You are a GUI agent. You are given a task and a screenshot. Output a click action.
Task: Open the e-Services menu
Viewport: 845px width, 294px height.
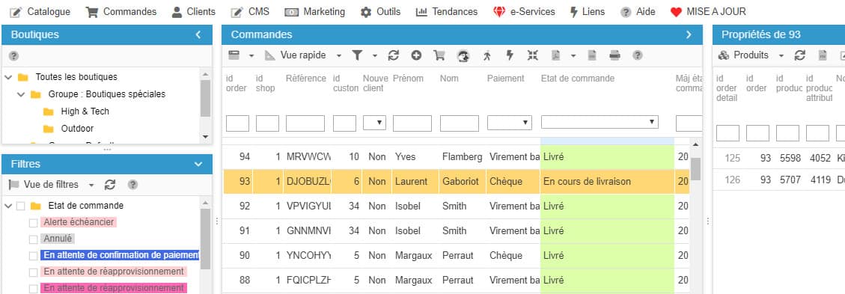[524, 12]
